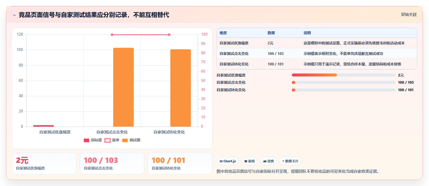Click the x-axis label 自家测试点击变化

click(x=112, y=132)
